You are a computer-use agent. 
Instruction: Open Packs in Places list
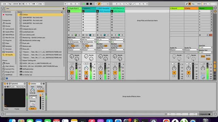coord(7,63)
